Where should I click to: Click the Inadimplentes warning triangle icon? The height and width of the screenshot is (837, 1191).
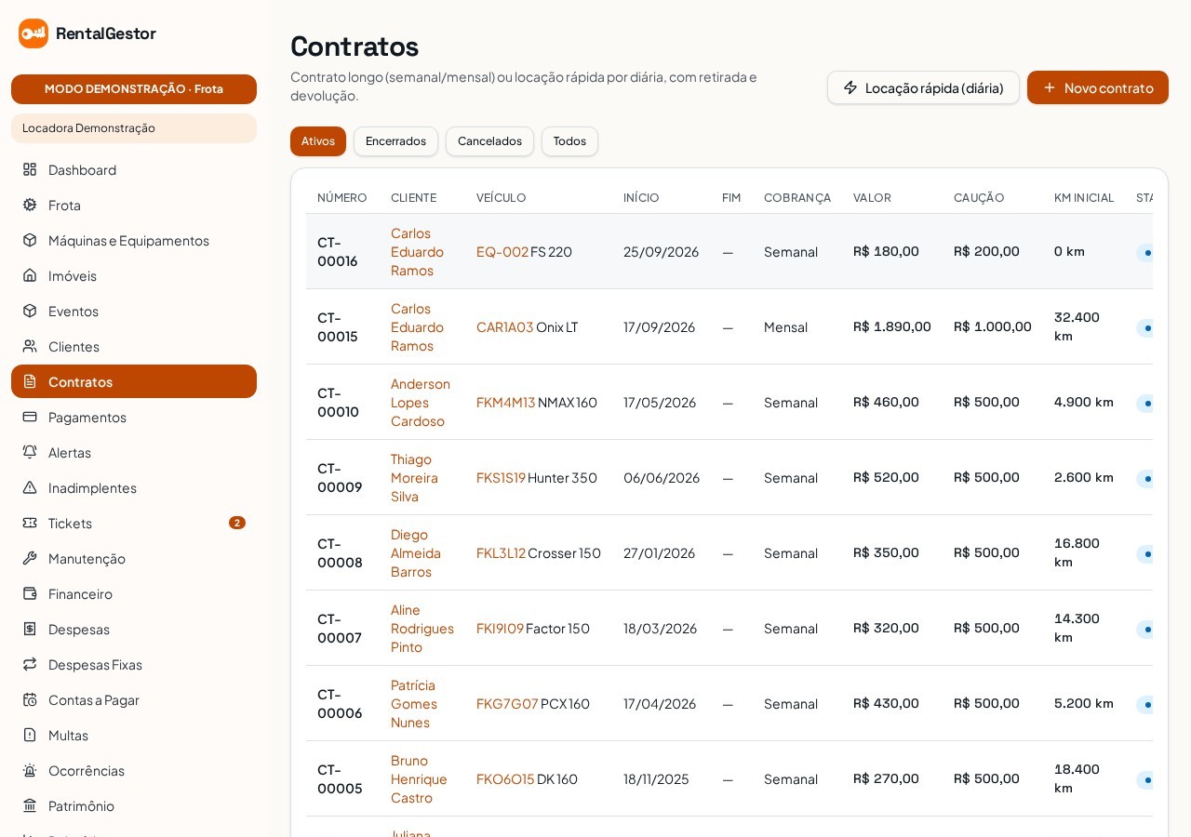point(30,487)
